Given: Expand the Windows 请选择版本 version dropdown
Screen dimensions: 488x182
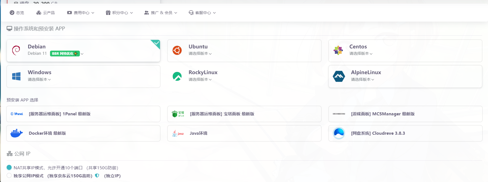Looking at the screenshot, I should [x=39, y=80].
